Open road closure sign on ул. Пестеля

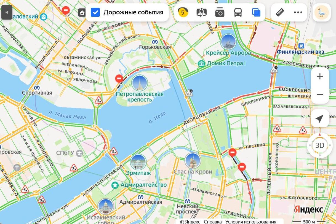click(232, 152)
